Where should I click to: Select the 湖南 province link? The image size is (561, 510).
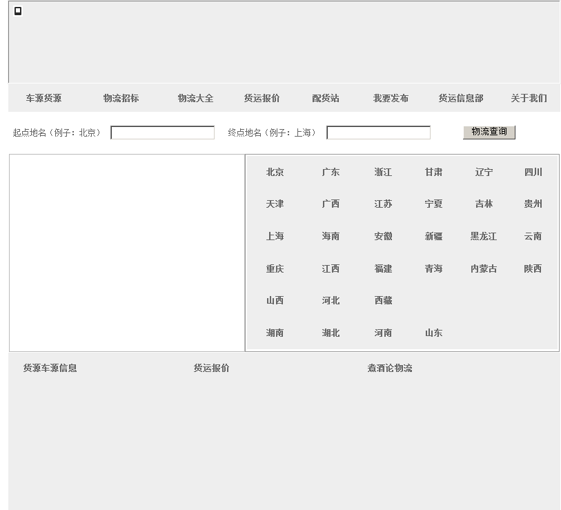[x=275, y=333]
